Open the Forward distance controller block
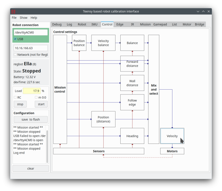The height and width of the screenshot is (191, 222). click(x=132, y=64)
